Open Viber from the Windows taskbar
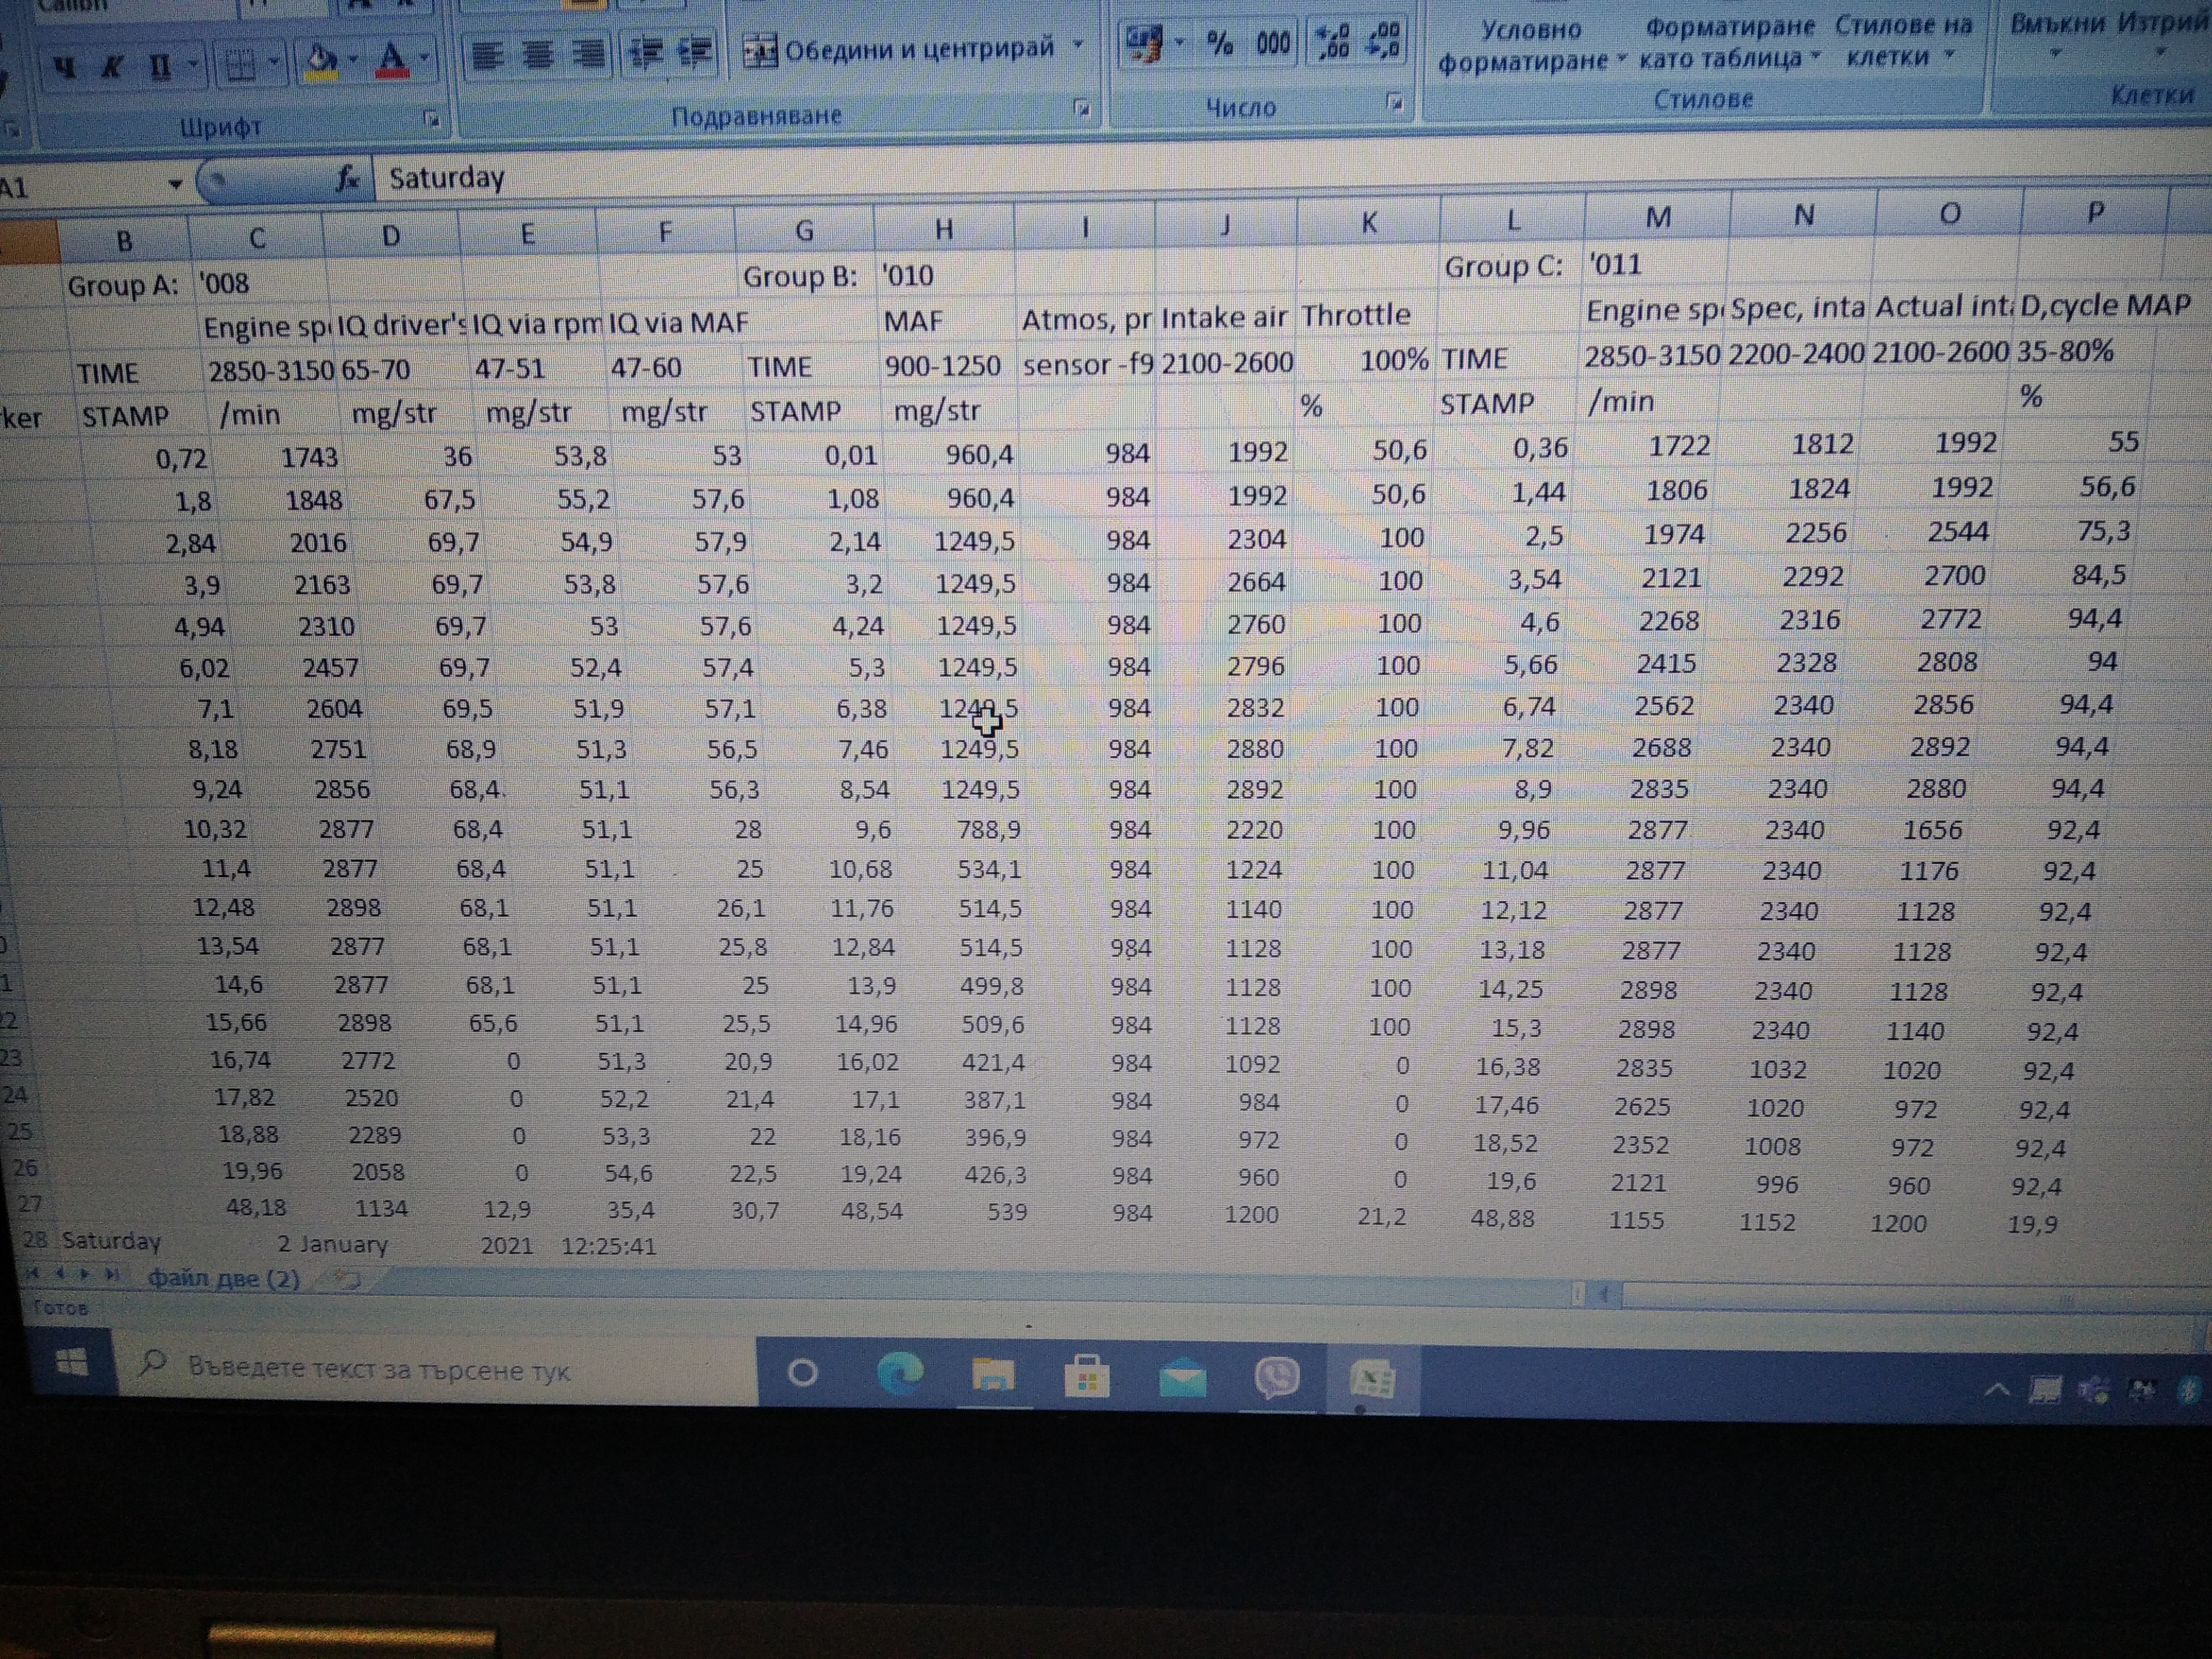This screenshot has height=1659, width=2212. (x=1277, y=1378)
